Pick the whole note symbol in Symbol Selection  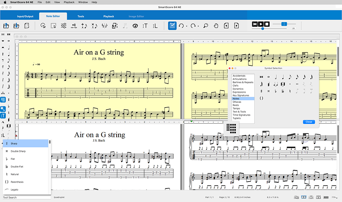coord(269,77)
